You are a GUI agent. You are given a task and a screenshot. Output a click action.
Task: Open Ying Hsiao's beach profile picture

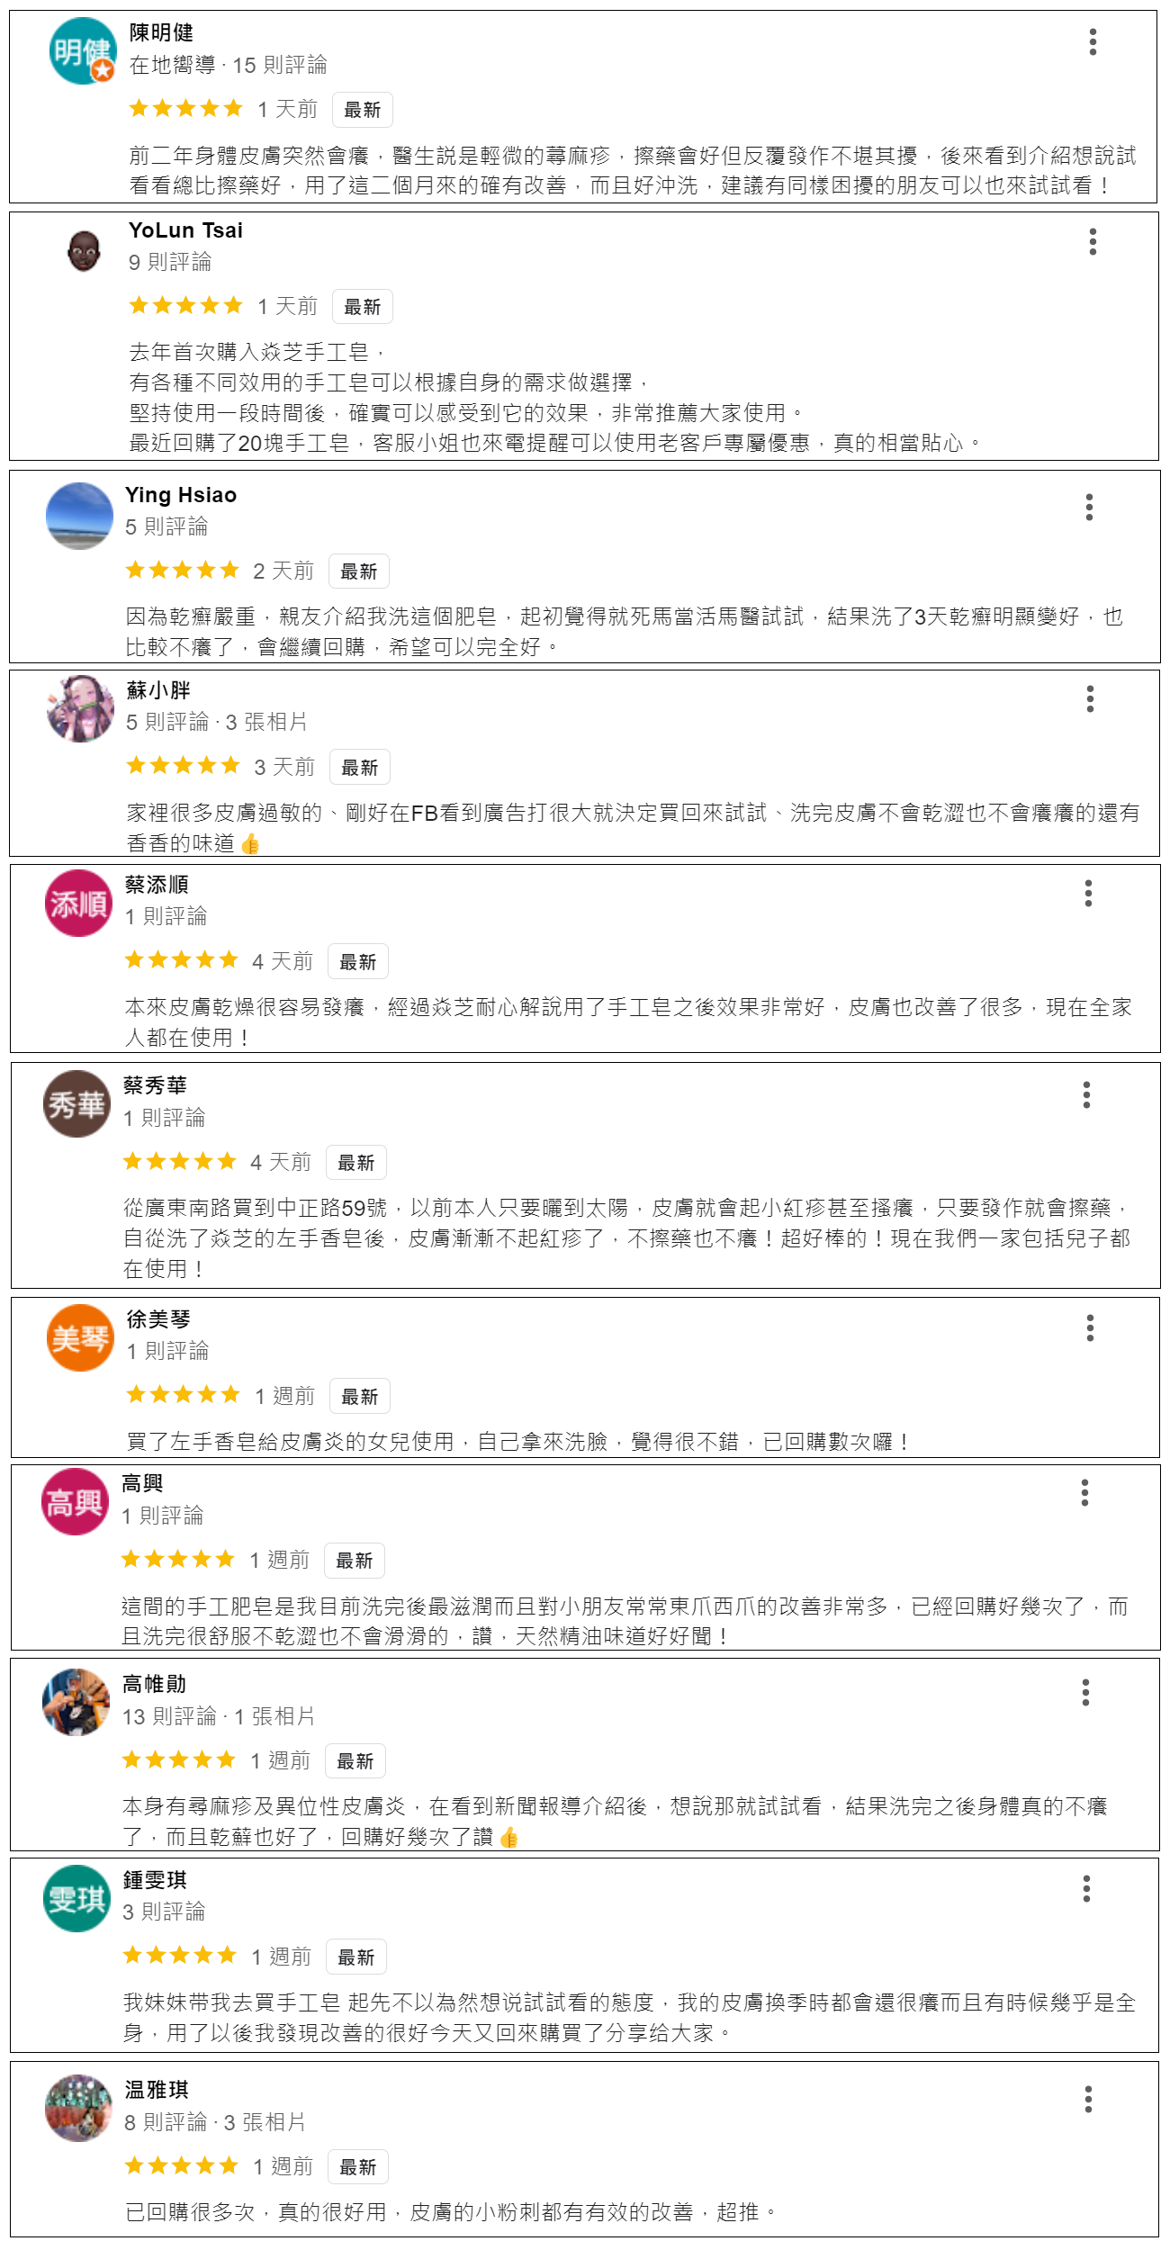pos(79,516)
